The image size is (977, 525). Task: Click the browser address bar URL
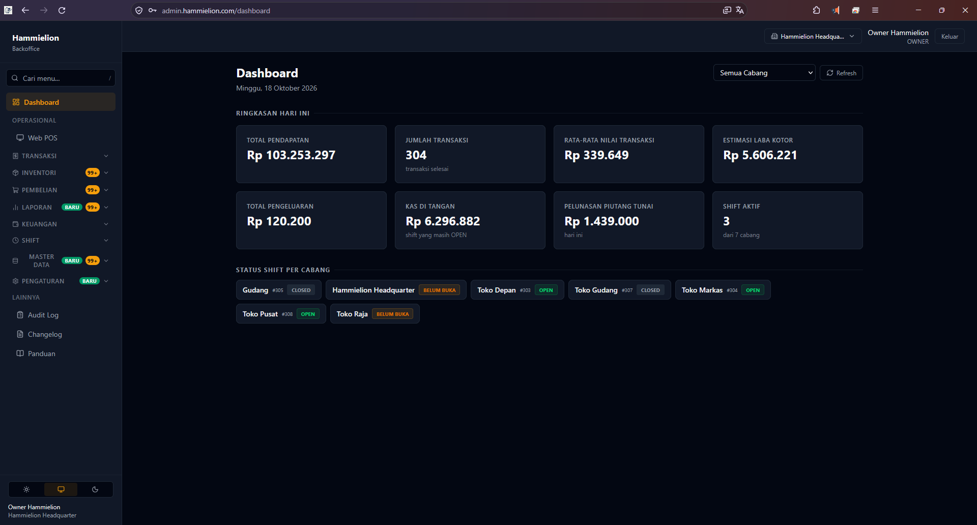point(216,11)
